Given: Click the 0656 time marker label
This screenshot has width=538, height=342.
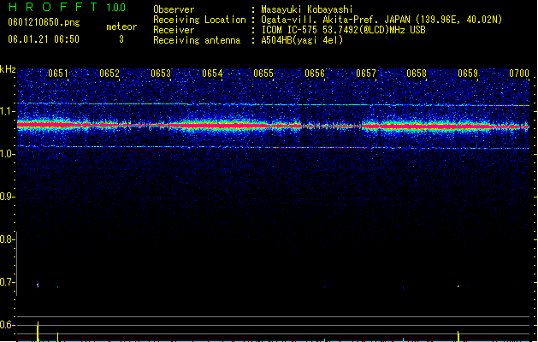Looking at the screenshot, I should point(315,74).
